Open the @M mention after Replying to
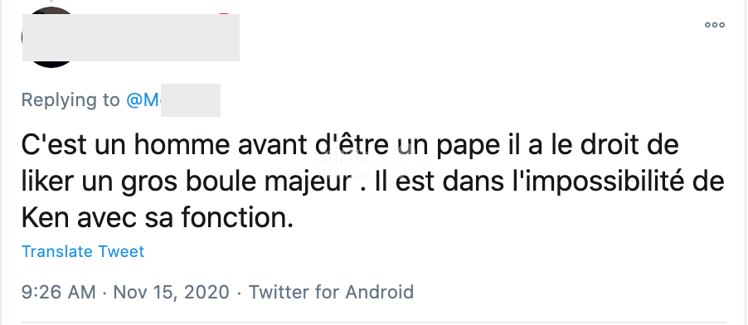The width and height of the screenshot is (748, 325). (172, 99)
